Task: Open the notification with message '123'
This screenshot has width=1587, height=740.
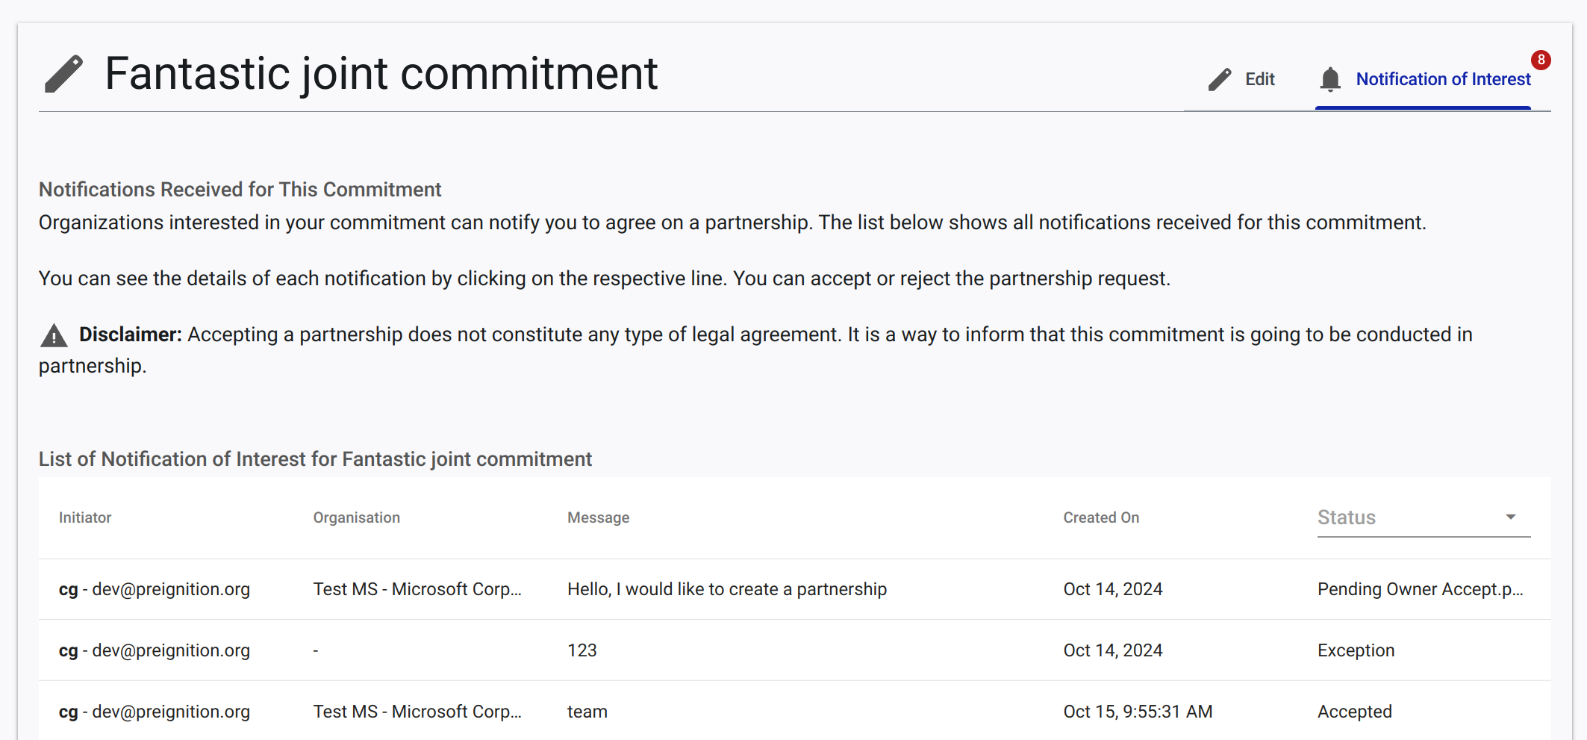Action: coord(795,650)
